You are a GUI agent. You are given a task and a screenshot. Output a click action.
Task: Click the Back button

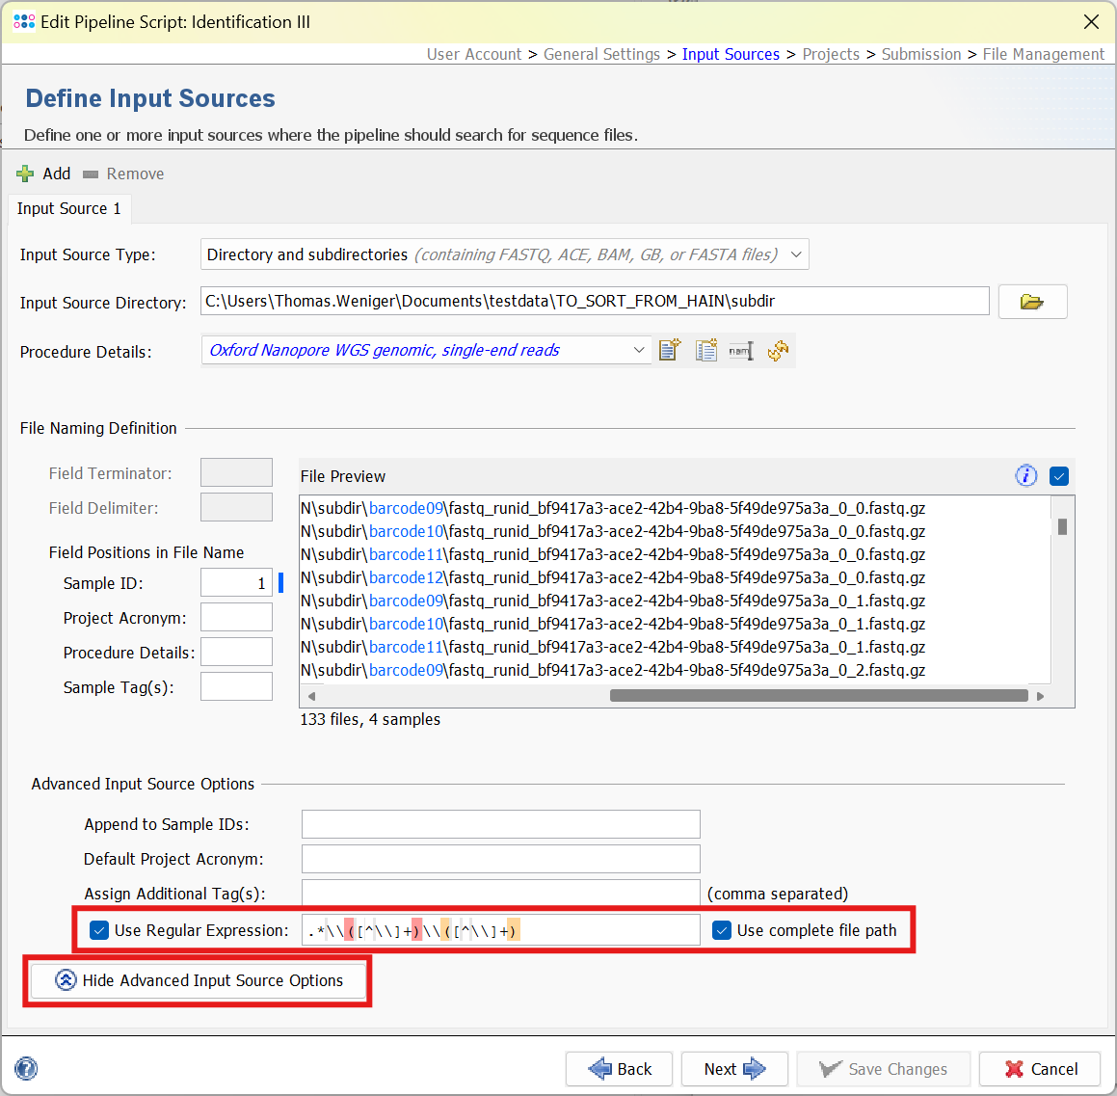(619, 1068)
